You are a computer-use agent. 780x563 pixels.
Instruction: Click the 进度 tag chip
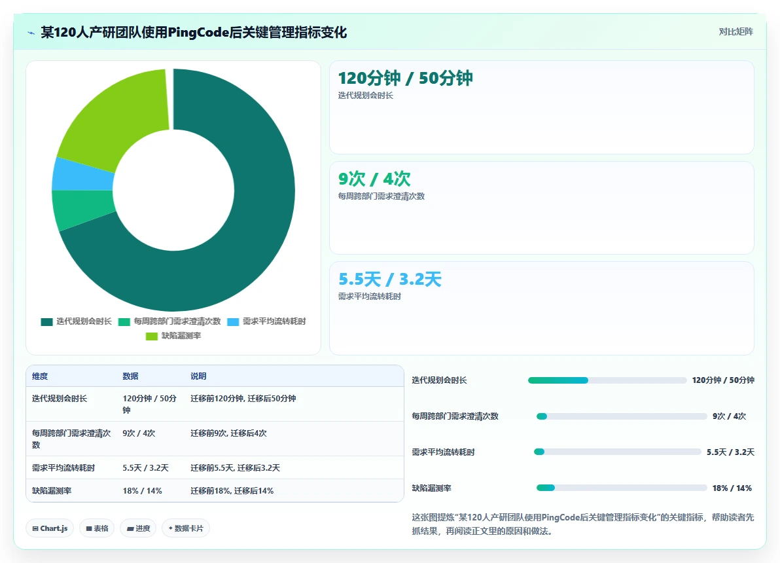(138, 528)
